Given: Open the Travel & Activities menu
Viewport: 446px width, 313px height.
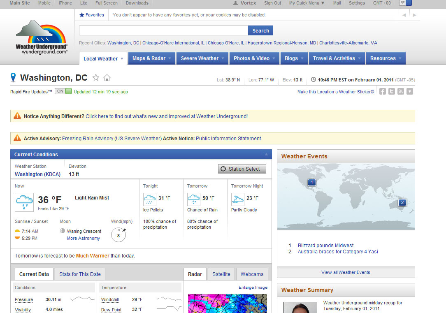Looking at the screenshot, I should point(337,58).
